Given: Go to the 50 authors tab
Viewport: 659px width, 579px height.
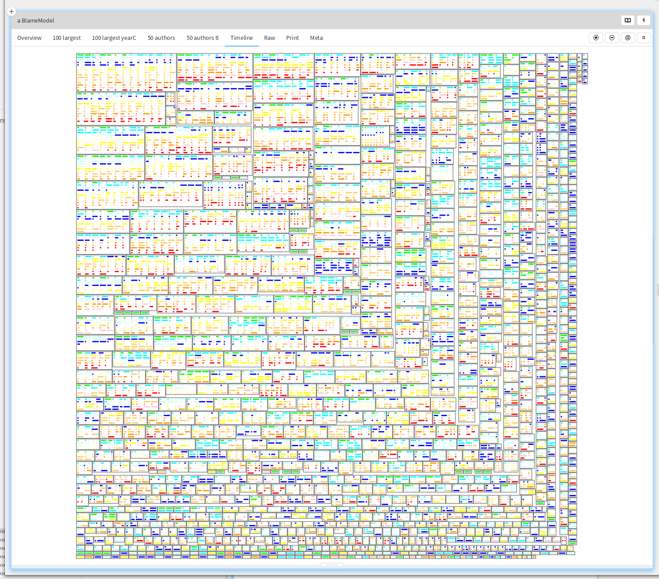Looking at the screenshot, I should tap(161, 38).
